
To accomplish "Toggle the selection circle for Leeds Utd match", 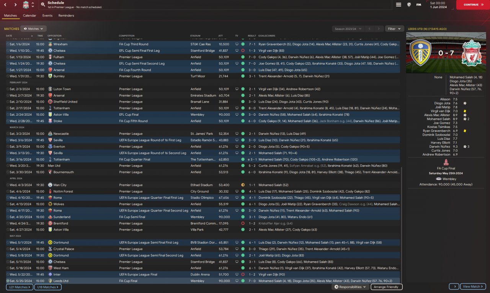I will (8, 281).
